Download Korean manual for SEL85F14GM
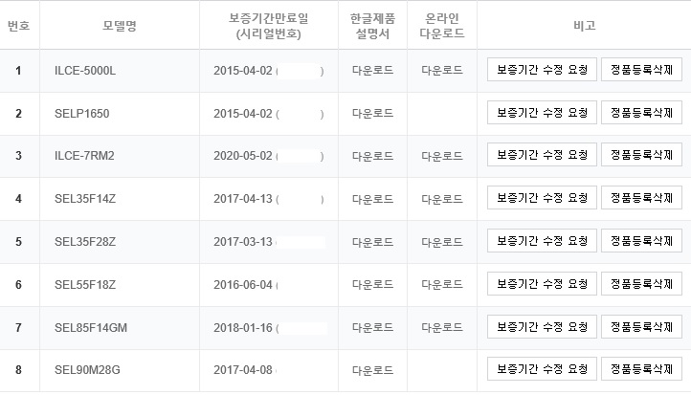 372,328
